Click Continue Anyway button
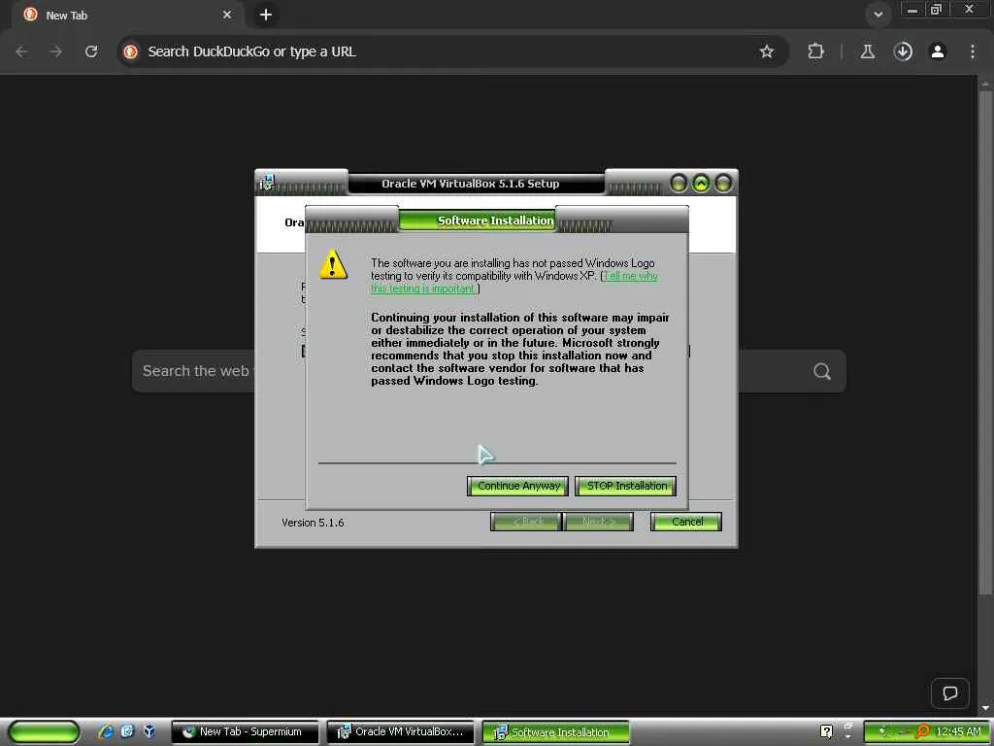The image size is (994, 746). (517, 486)
